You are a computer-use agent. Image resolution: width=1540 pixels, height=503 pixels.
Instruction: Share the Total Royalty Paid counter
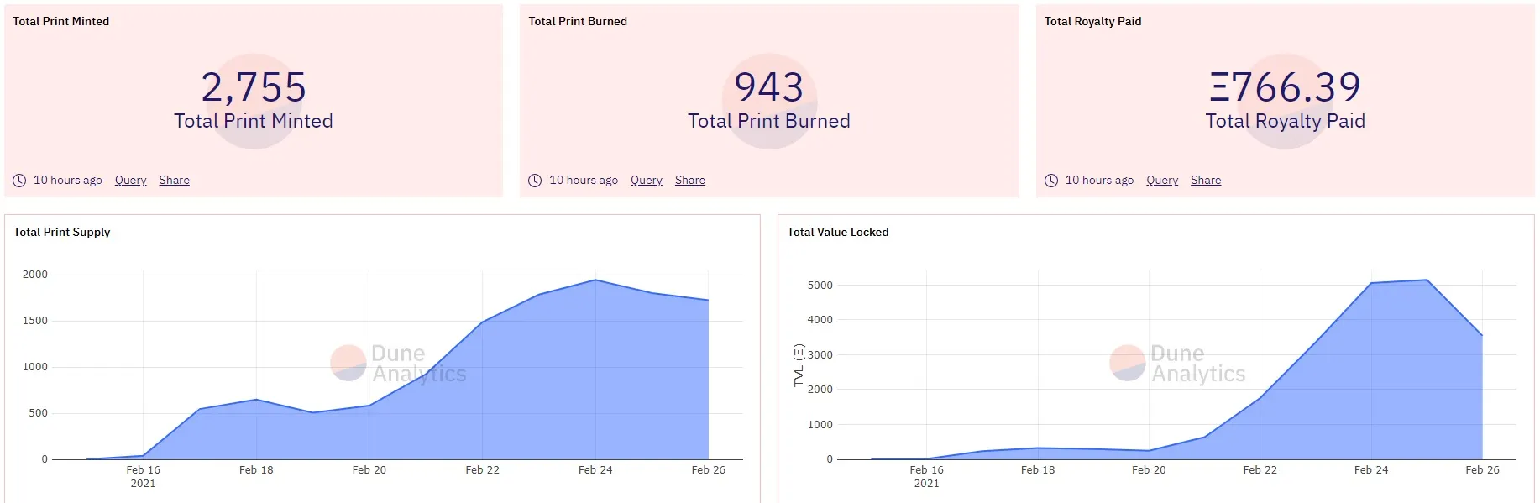(1205, 181)
